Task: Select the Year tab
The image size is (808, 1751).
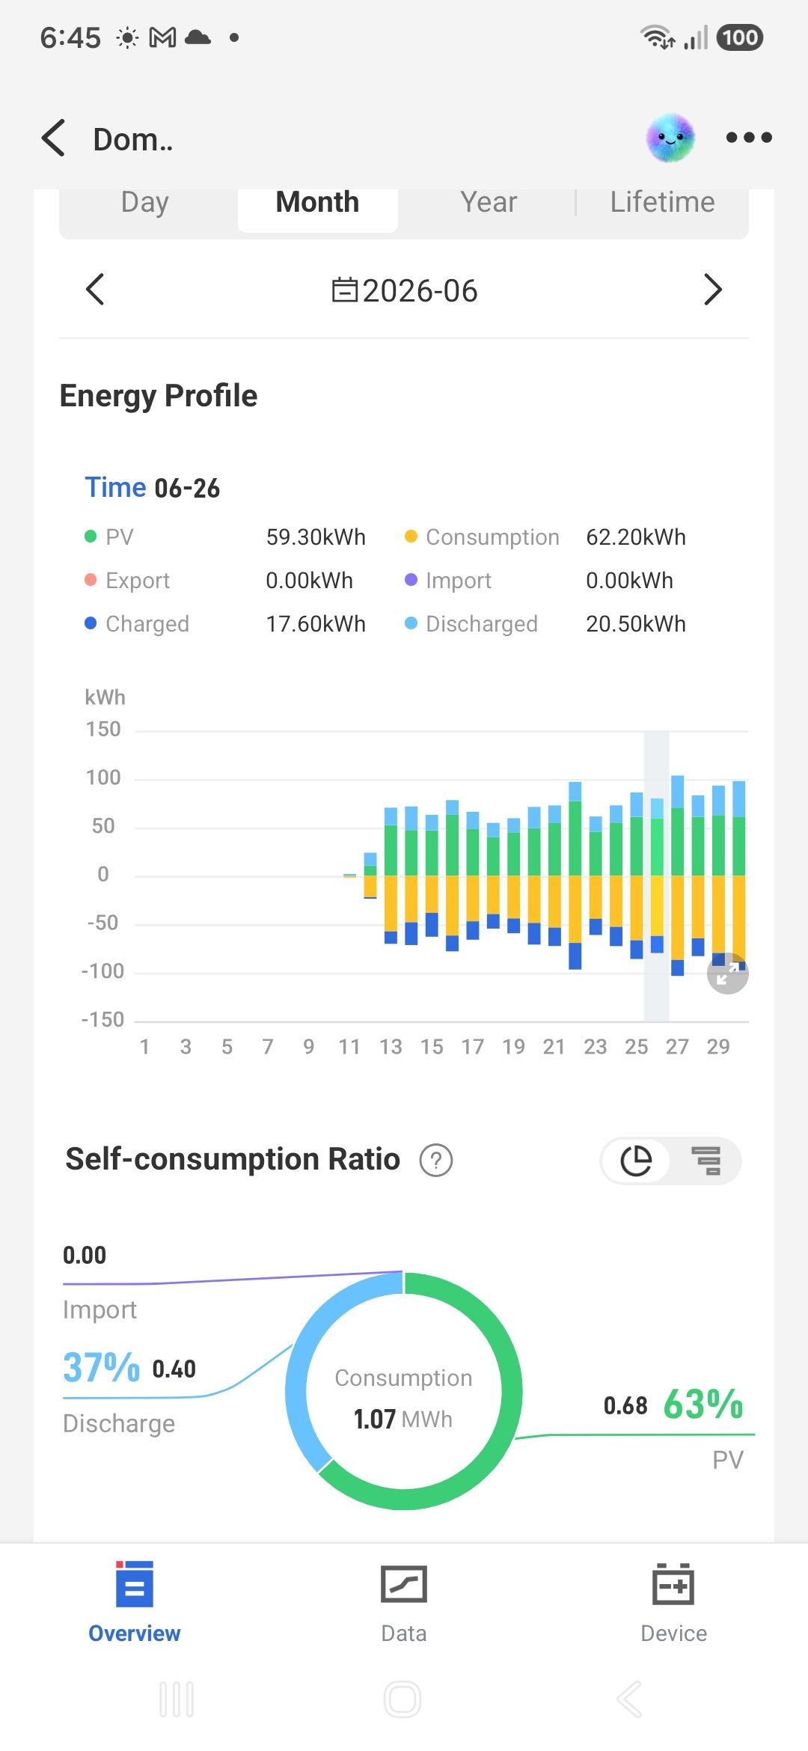Action: coord(489,203)
